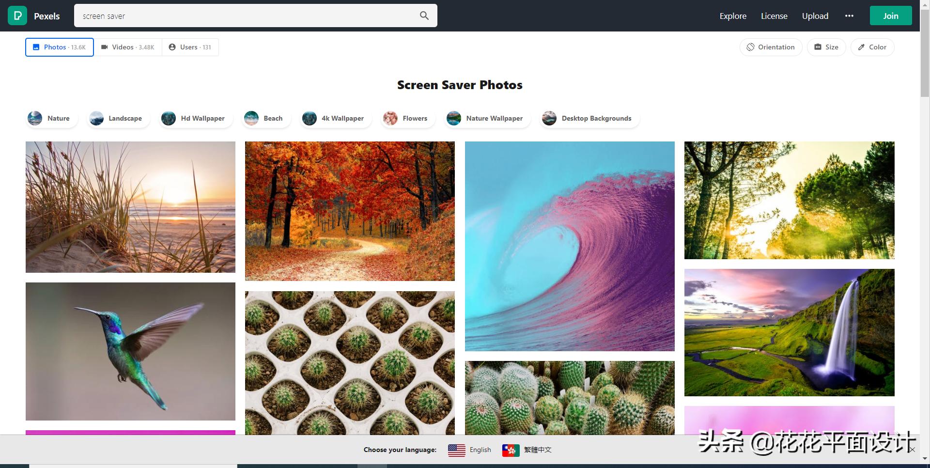930x468 pixels.
Task: Switch to the Photos tab
Action: click(60, 47)
